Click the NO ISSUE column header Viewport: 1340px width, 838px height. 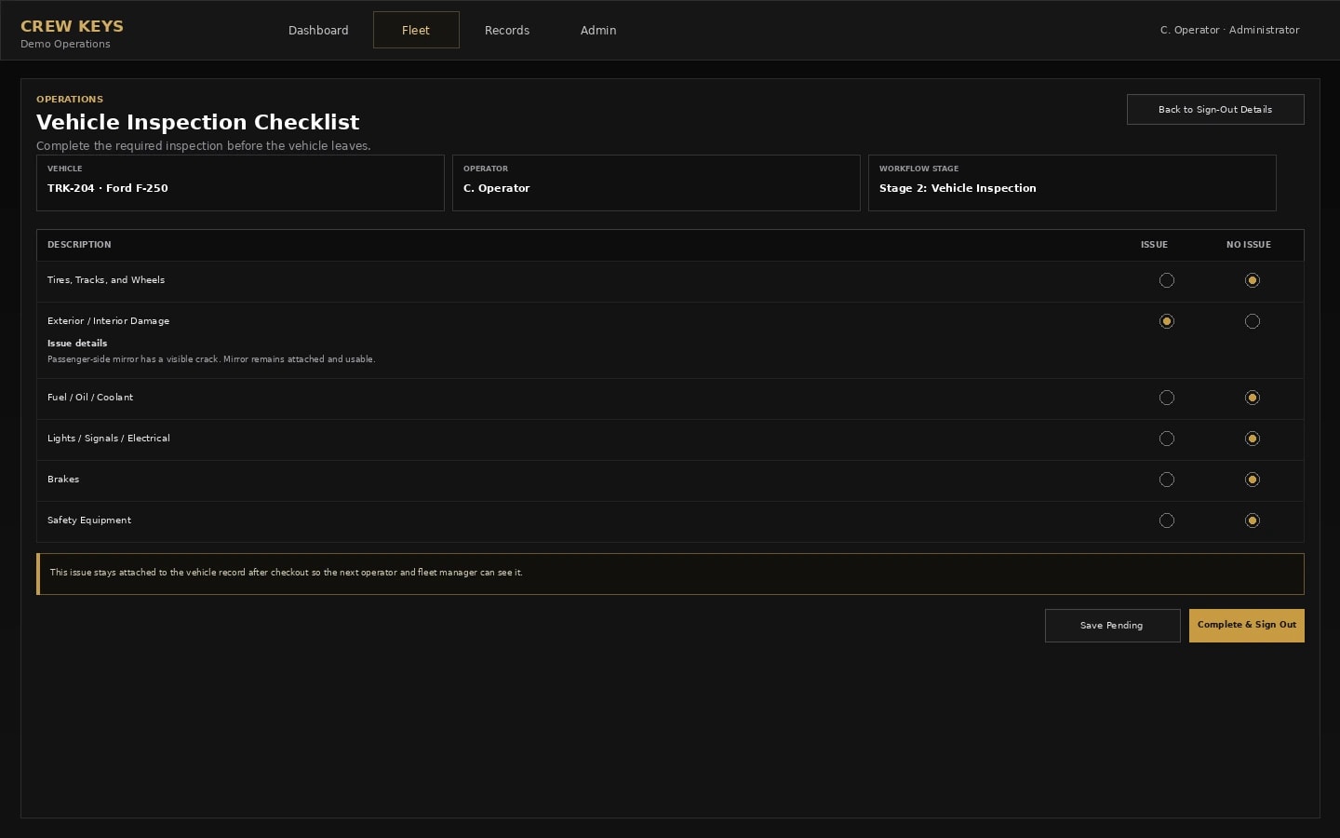[x=1248, y=245]
